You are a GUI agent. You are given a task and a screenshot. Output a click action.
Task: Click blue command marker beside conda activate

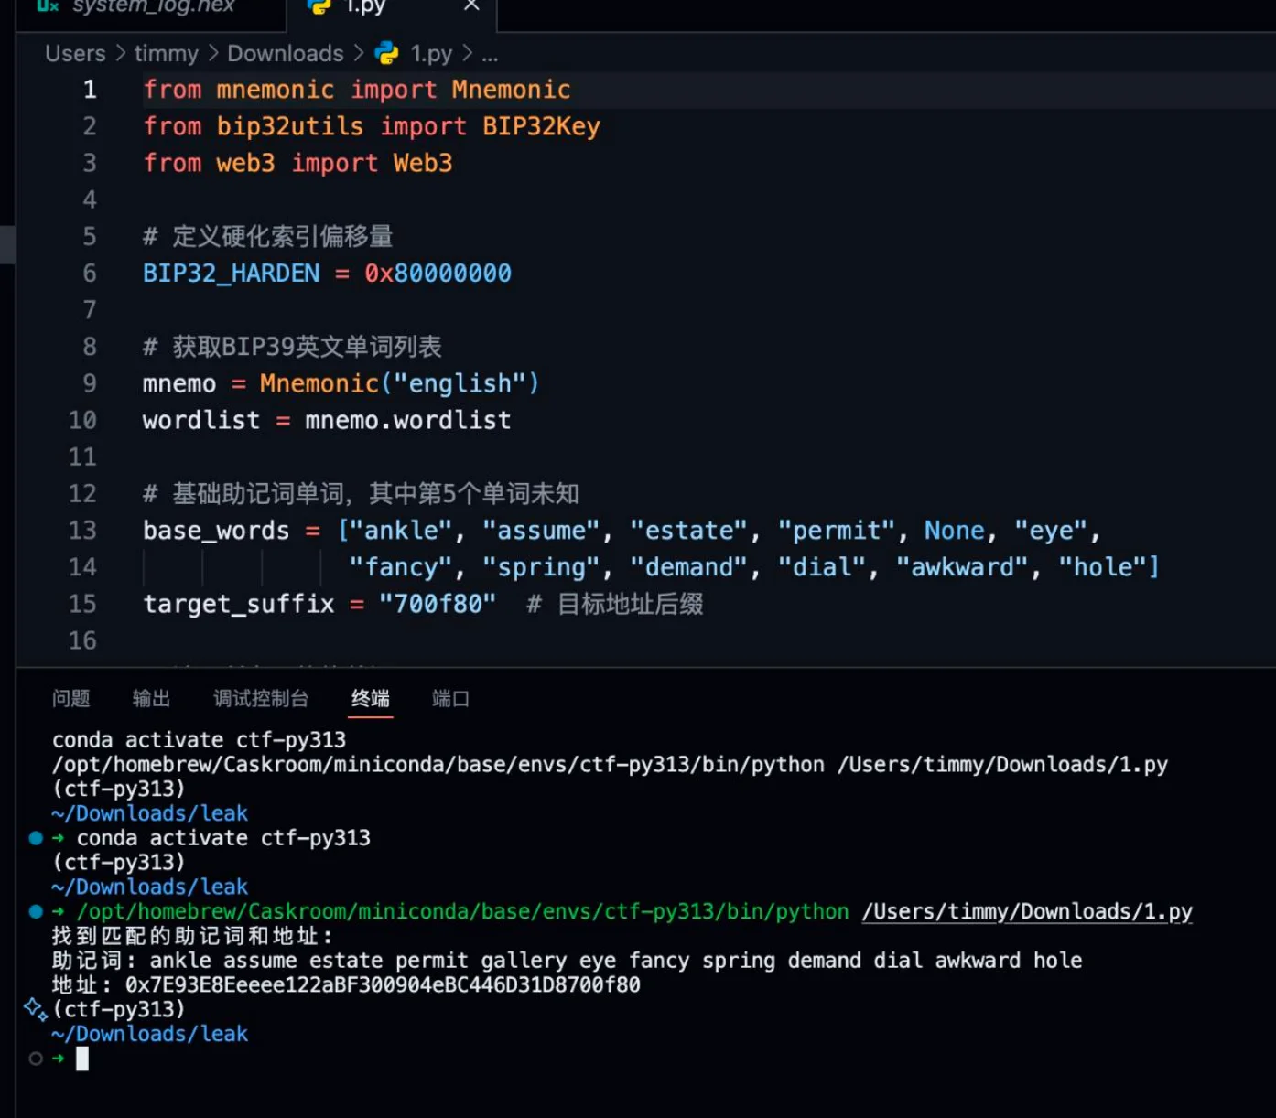tap(36, 838)
